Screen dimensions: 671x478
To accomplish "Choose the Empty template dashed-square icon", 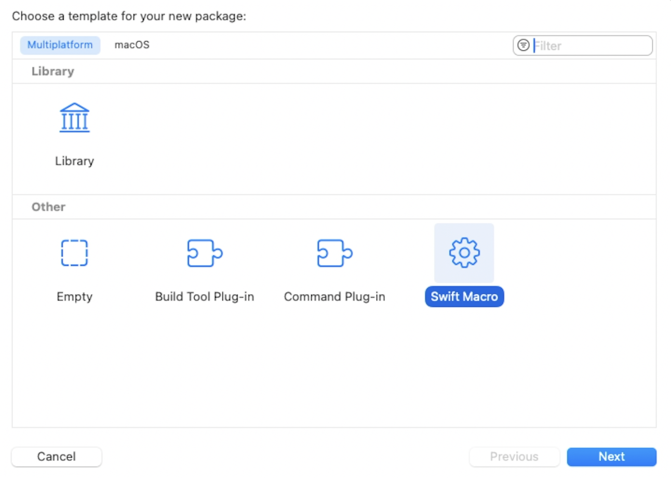I will click(x=74, y=253).
